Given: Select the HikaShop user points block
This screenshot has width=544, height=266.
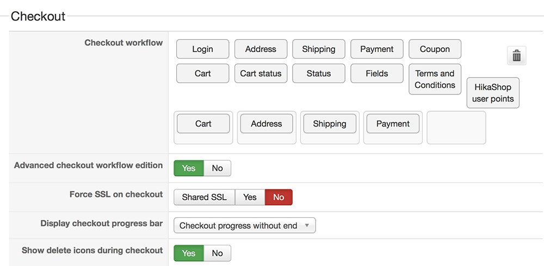Looking at the screenshot, I should [x=493, y=93].
